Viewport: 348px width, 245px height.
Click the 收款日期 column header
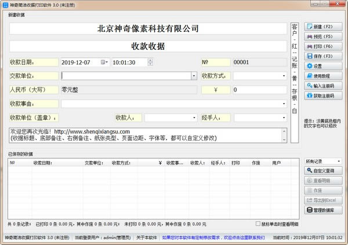tap(43, 163)
